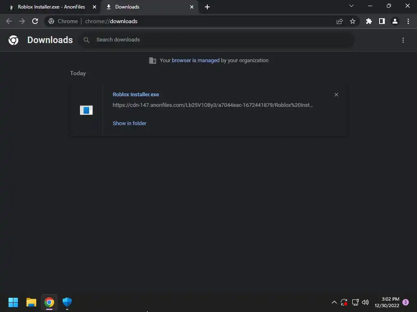Open Windows Security shield in taskbar
The height and width of the screenshot is (312, 417).
(67, 302)
